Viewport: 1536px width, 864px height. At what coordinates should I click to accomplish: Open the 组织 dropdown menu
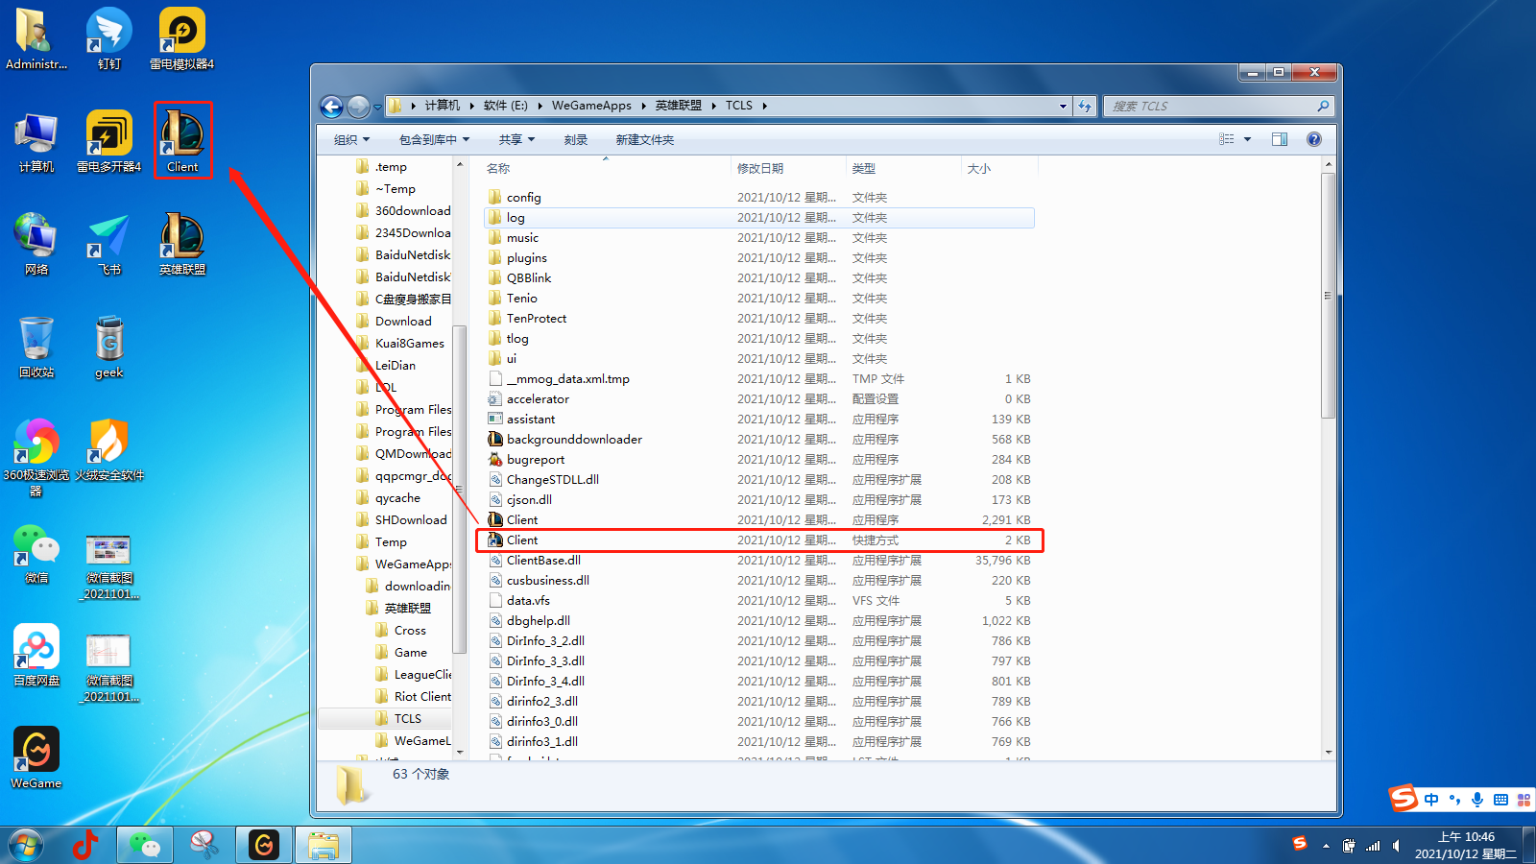click(x=351, y=140)
